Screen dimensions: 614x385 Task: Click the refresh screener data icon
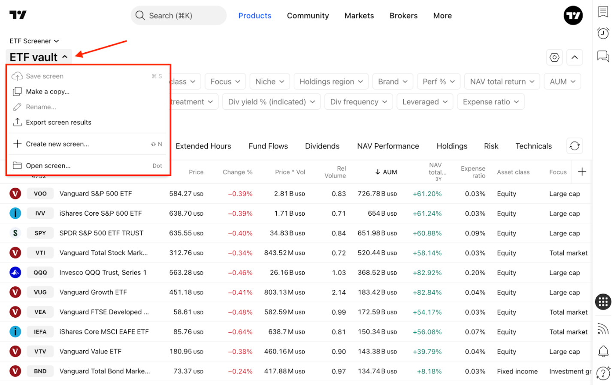click(x=574, y=146)
